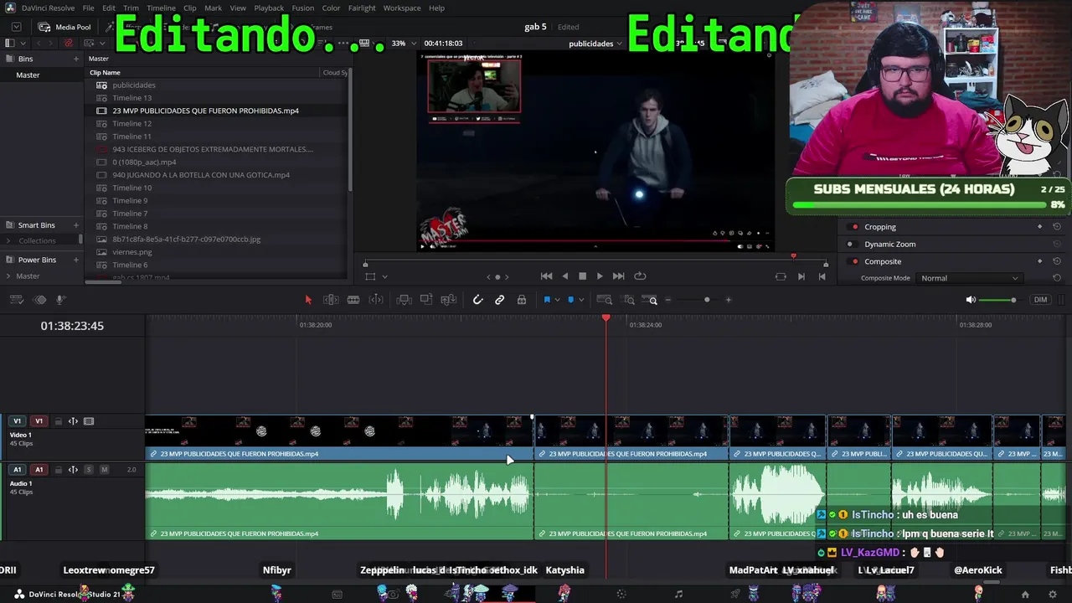1072x603 pixels.
Task: Toggle Position Lock padlock in toolbar
Action: coord(522,300)
